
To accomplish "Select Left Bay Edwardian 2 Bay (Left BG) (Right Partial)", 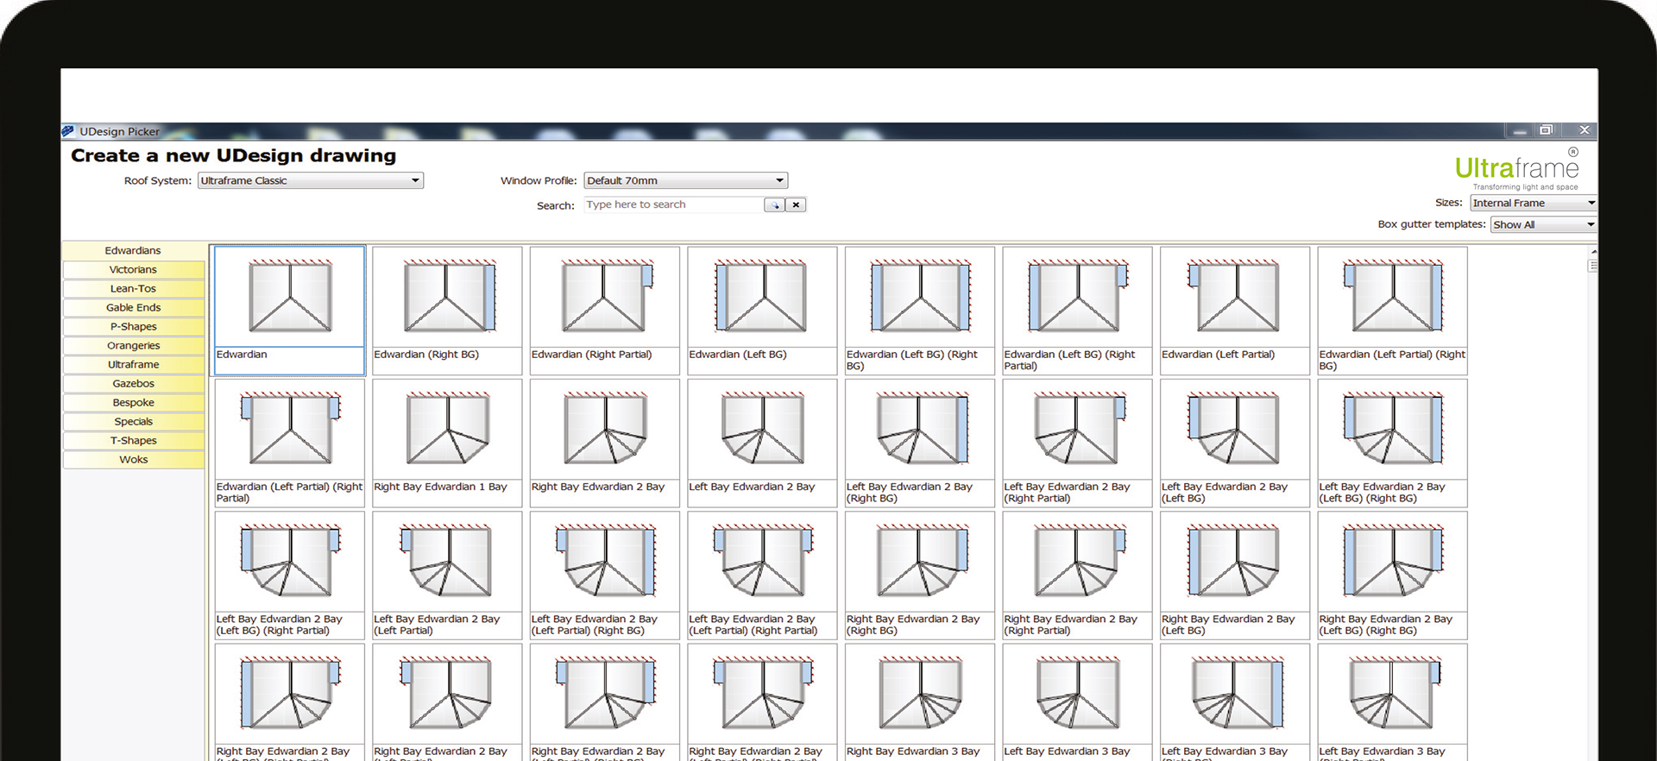I will pos(290,575).
